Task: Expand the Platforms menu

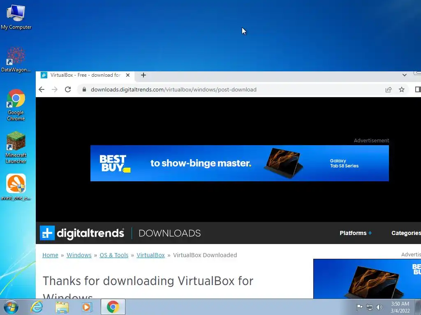Action: pos(356,233)
